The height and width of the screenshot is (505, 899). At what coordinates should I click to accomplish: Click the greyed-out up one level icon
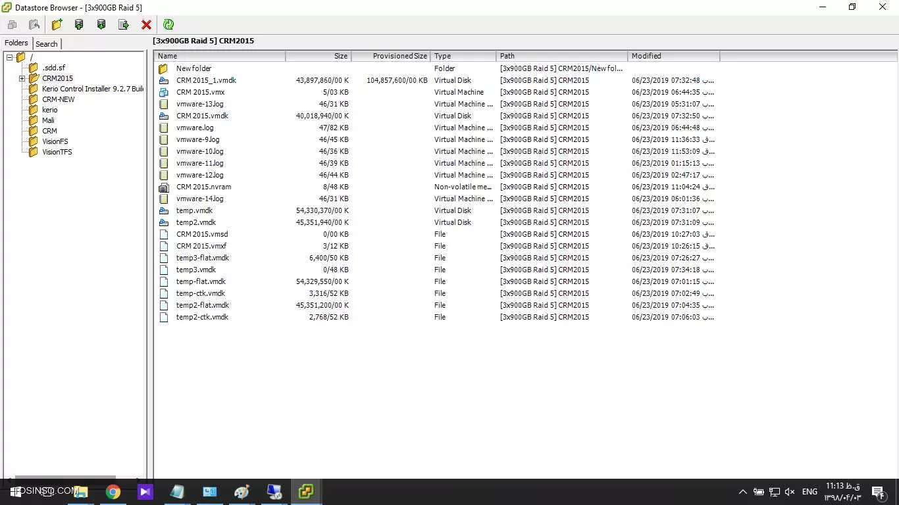click(x=34, y=24)
